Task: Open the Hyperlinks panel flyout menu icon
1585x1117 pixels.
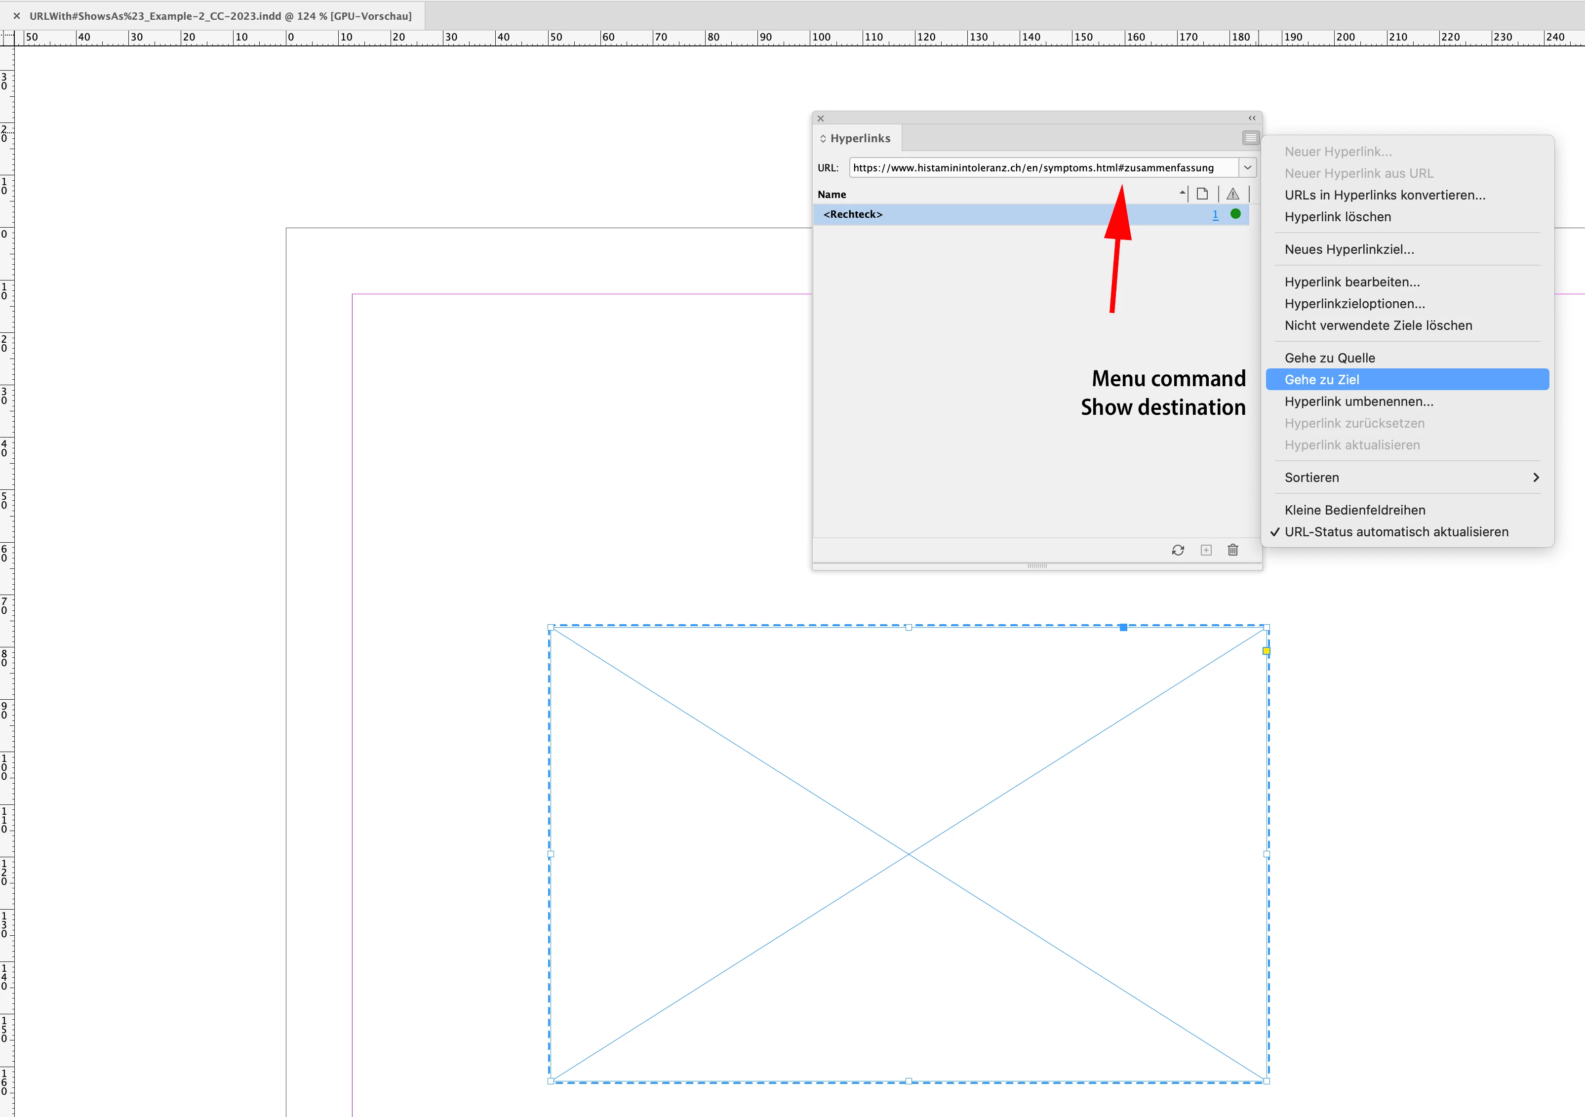Action: pyautogui.click(x=1250, y=138)
